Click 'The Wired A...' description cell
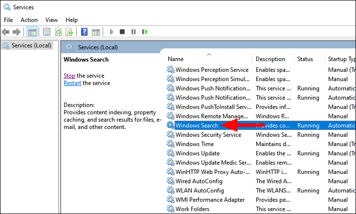Screen dimensions: 356x214 273,181
